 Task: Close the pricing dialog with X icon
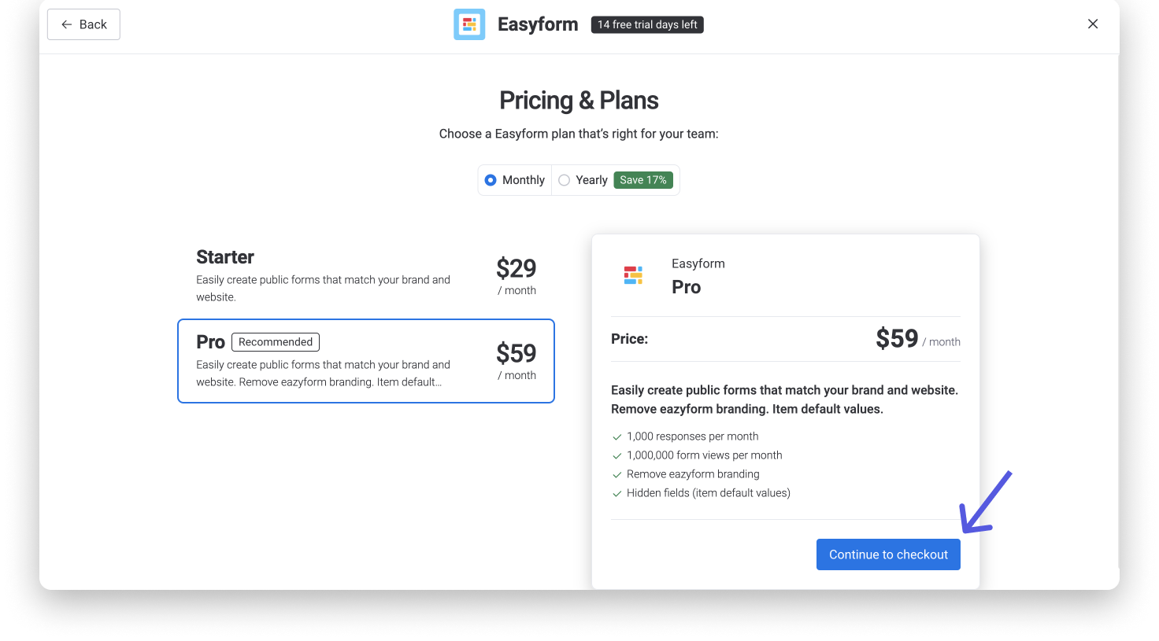1093,24
